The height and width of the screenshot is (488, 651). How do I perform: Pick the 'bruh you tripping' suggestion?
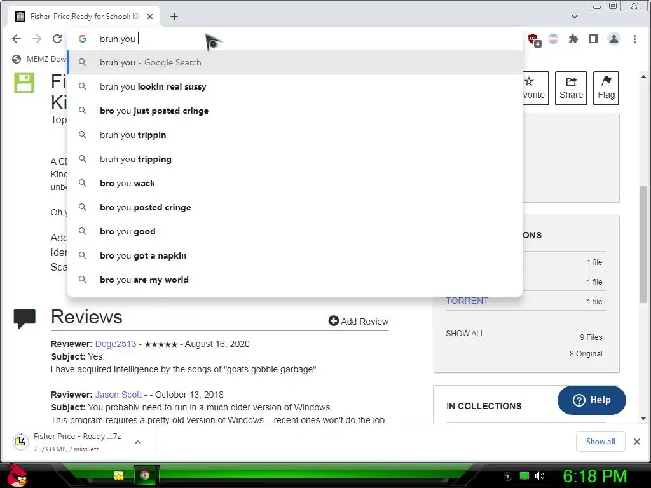point(295,159)
